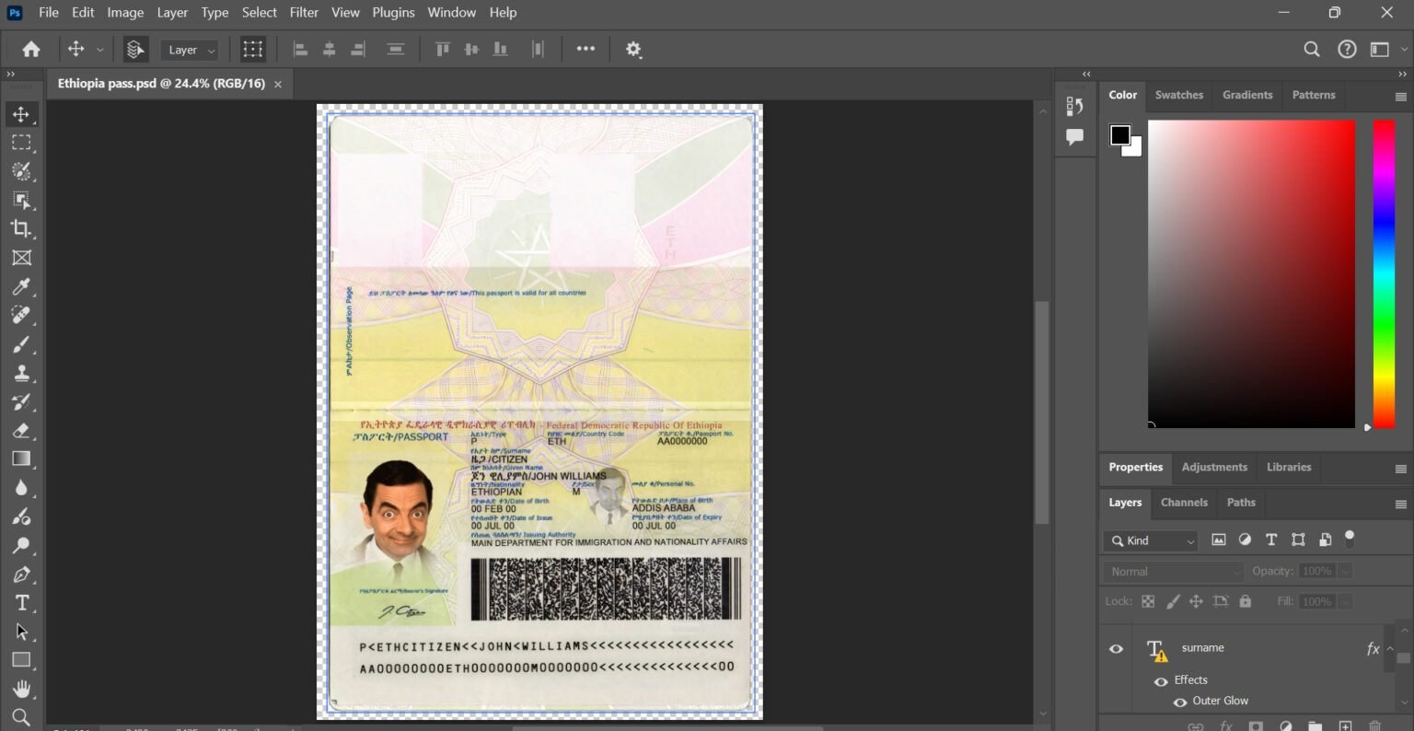Select the Quick Selection tool
Image resolution: width=1414 pixels, height=731 pixels.
pos(21,171)
